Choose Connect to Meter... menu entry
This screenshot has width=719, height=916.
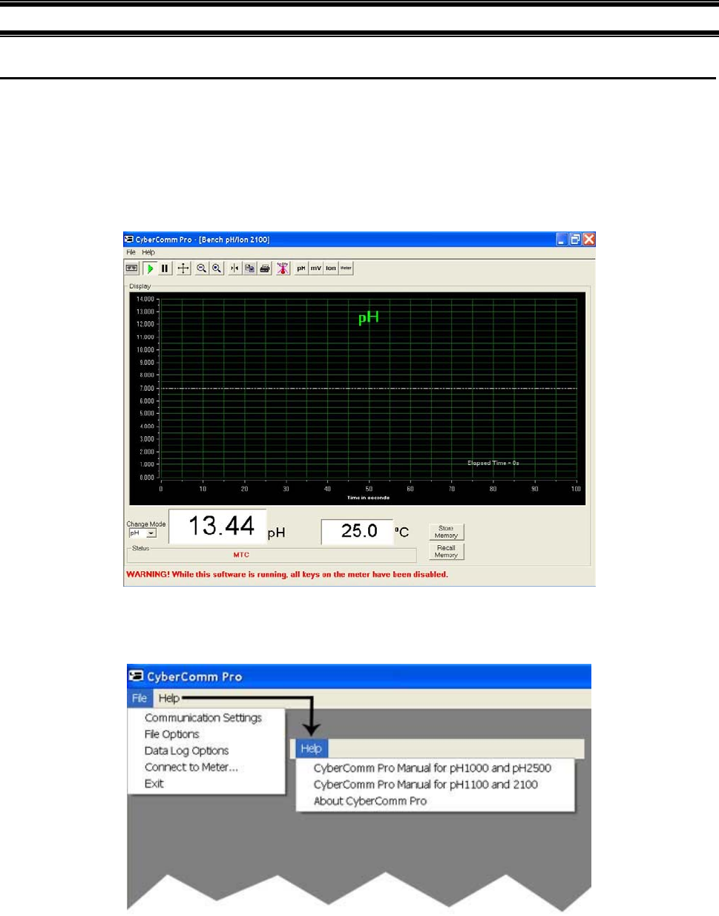[191, 767]
